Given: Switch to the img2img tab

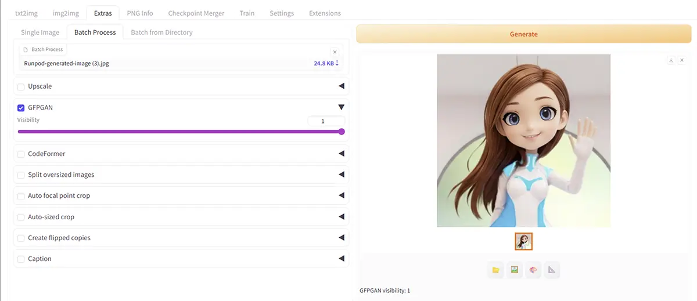Looking at the screenshot, I should tap(66, 13).
